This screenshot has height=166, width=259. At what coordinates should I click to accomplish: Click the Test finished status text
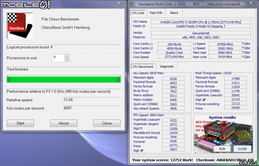coord(17,69)
